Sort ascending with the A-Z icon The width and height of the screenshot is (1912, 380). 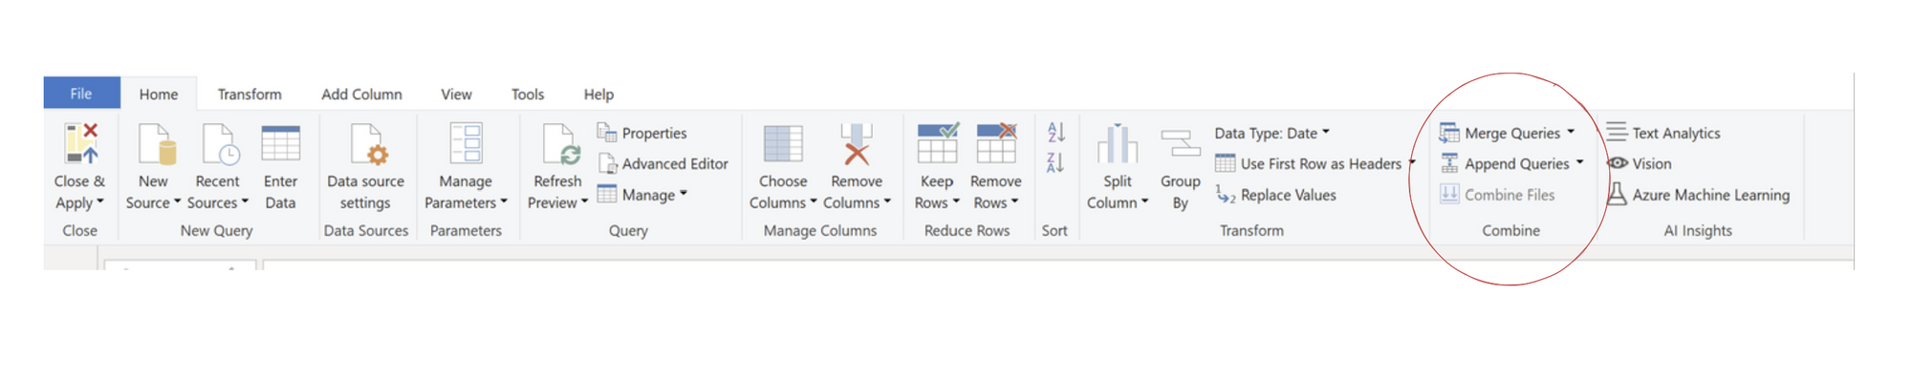pos(1055,133)
